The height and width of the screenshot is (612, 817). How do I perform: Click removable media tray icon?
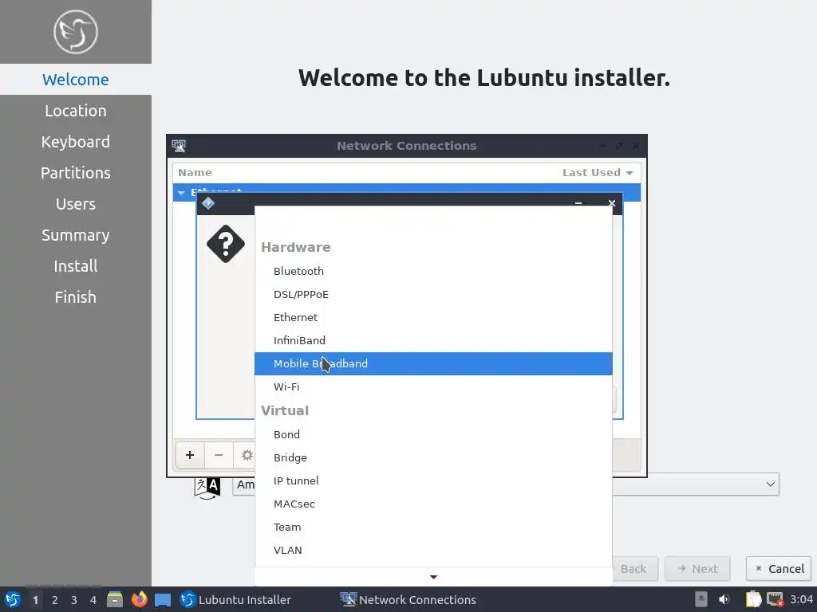coord(701,599)
